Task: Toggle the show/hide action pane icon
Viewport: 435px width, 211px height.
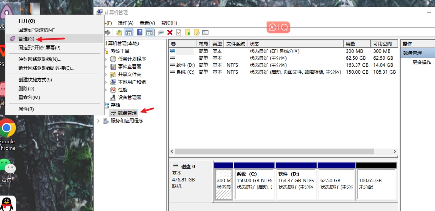Action: pyautogui.click(x=149, y=32)
